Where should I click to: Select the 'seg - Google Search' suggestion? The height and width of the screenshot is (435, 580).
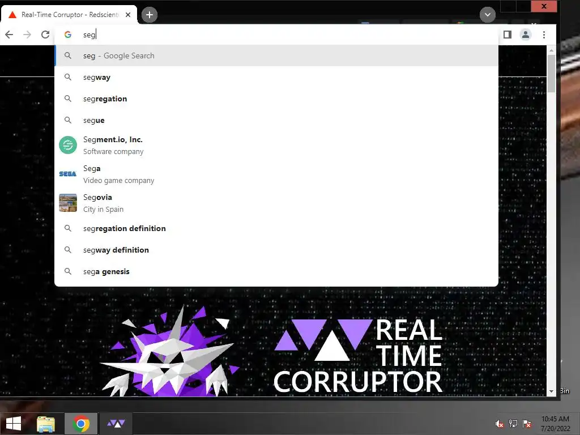(x=276, y=56)
